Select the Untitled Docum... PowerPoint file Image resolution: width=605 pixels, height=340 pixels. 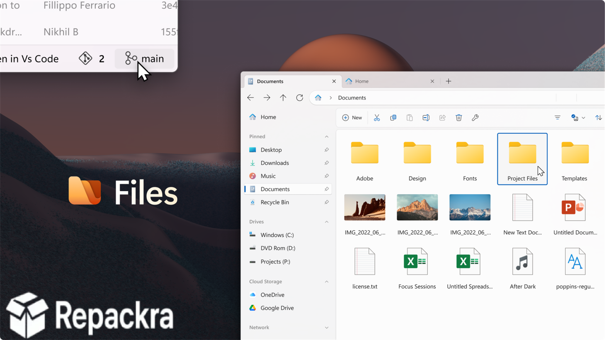click(x=575, y=215)
